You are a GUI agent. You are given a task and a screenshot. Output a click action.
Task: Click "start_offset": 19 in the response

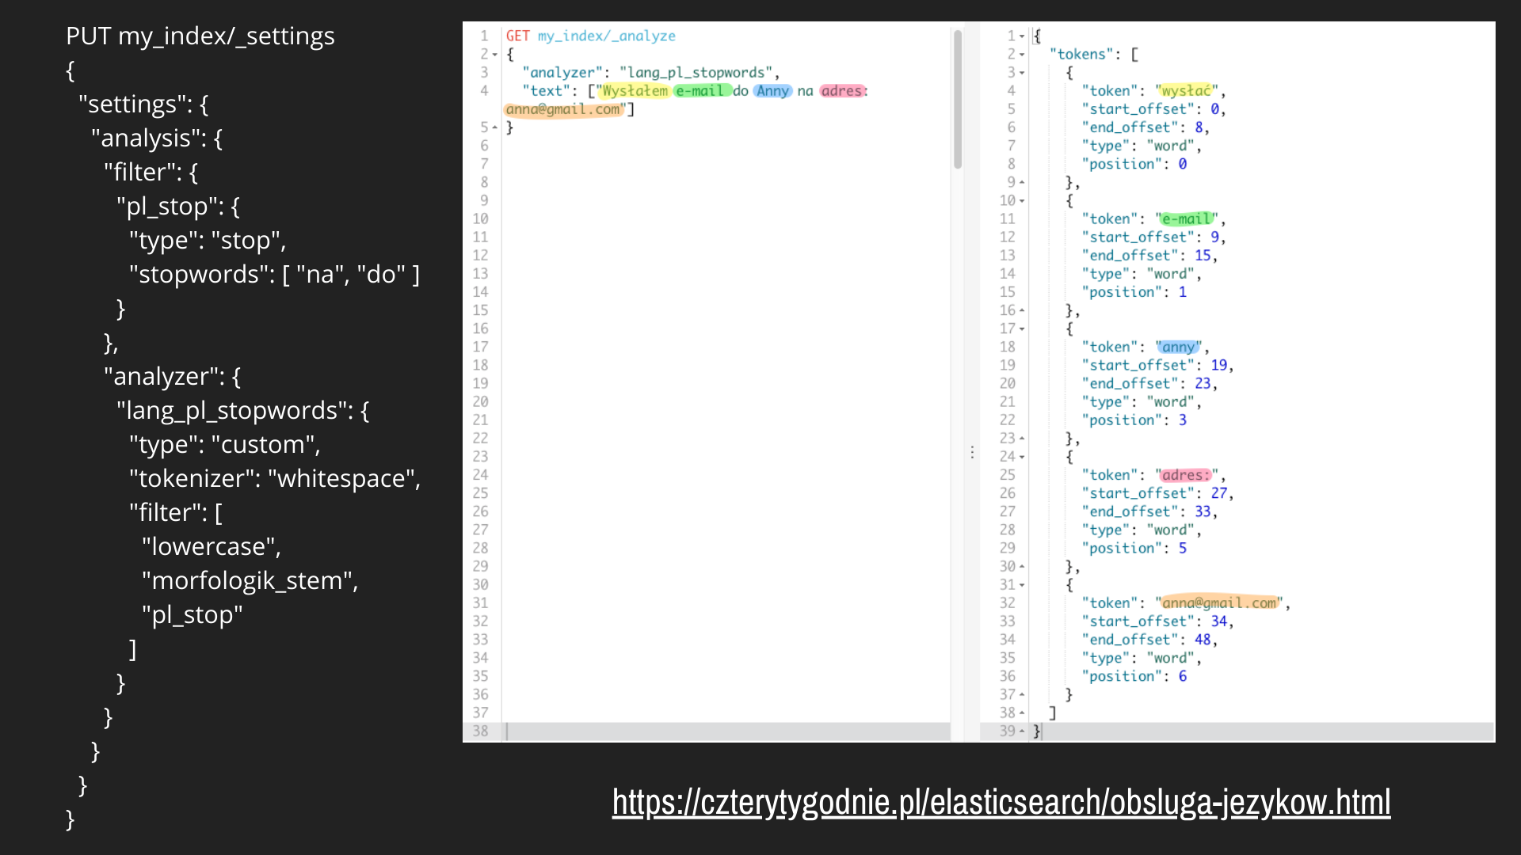pos(1157,365)
